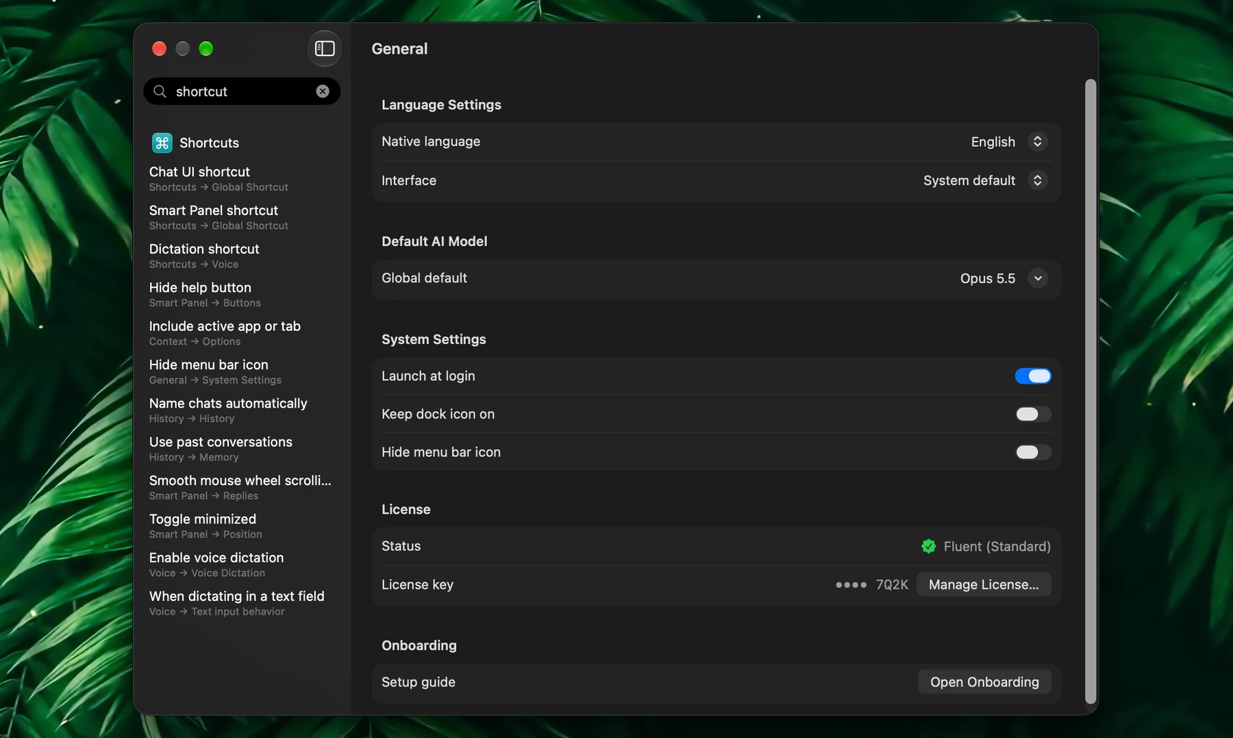Open the Shortcuts category icon
Screen dimensions: 1233x738
[162, 143]
